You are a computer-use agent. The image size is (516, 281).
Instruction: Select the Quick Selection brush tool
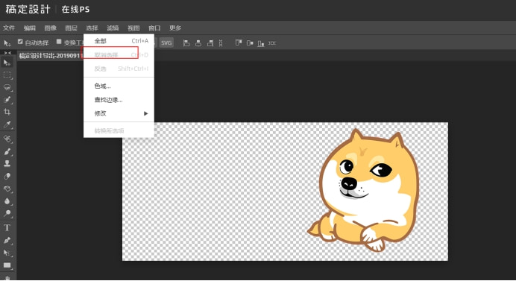pos(7,100)
